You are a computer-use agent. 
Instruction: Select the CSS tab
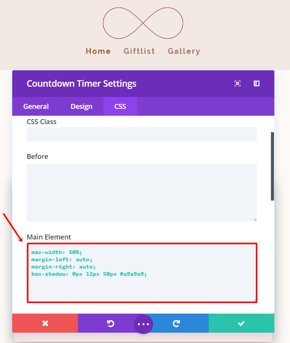click(x=120, y=107)
